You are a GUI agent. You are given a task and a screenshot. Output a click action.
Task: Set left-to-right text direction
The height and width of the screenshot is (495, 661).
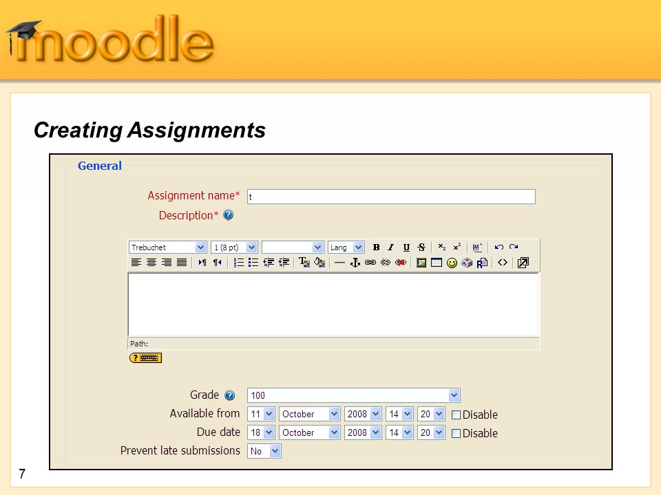(202, 263)
